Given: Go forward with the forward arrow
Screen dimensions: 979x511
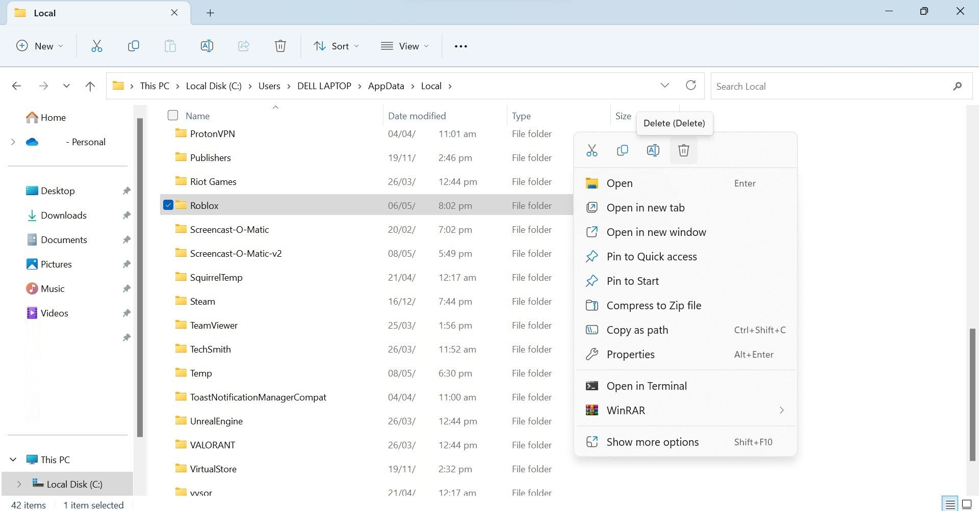Looking at the screenshot, I should [x=43, y=86].
